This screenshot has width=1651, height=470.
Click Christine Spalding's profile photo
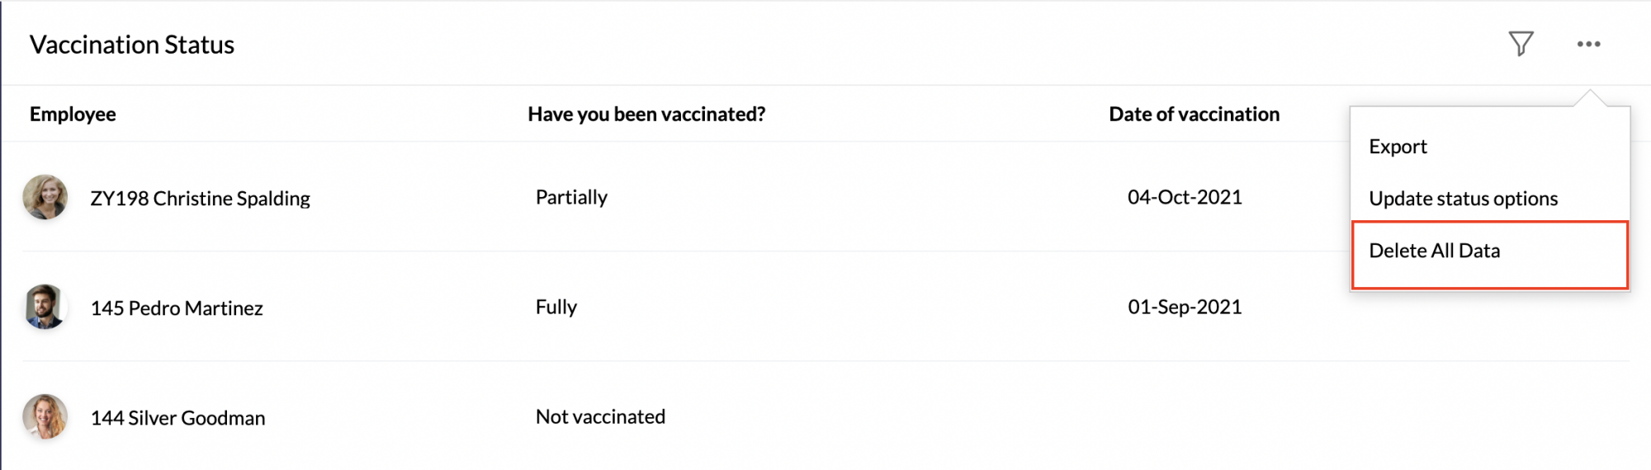coord(45,197)
